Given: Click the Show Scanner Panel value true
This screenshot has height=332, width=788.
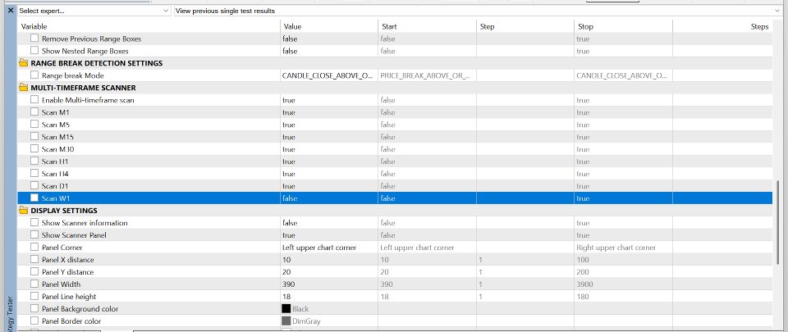Looking at the screenshot, I should [329, 235].
